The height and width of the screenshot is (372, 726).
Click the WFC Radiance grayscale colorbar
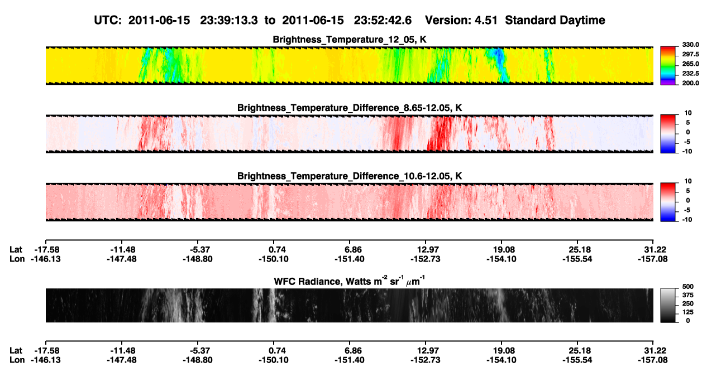pos(668,305)
